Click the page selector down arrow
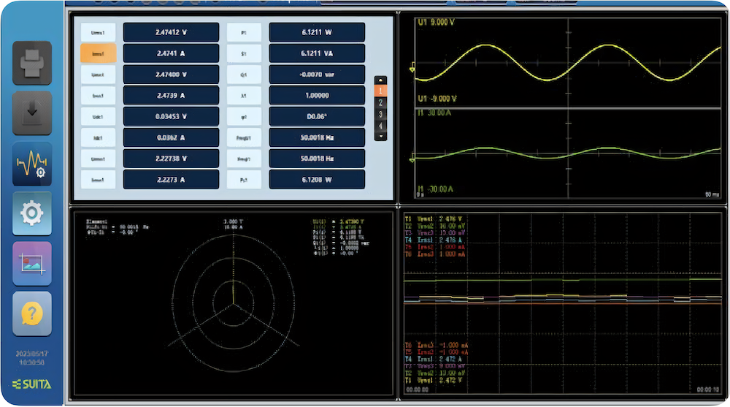730x407 pixels. coord(380,136)
